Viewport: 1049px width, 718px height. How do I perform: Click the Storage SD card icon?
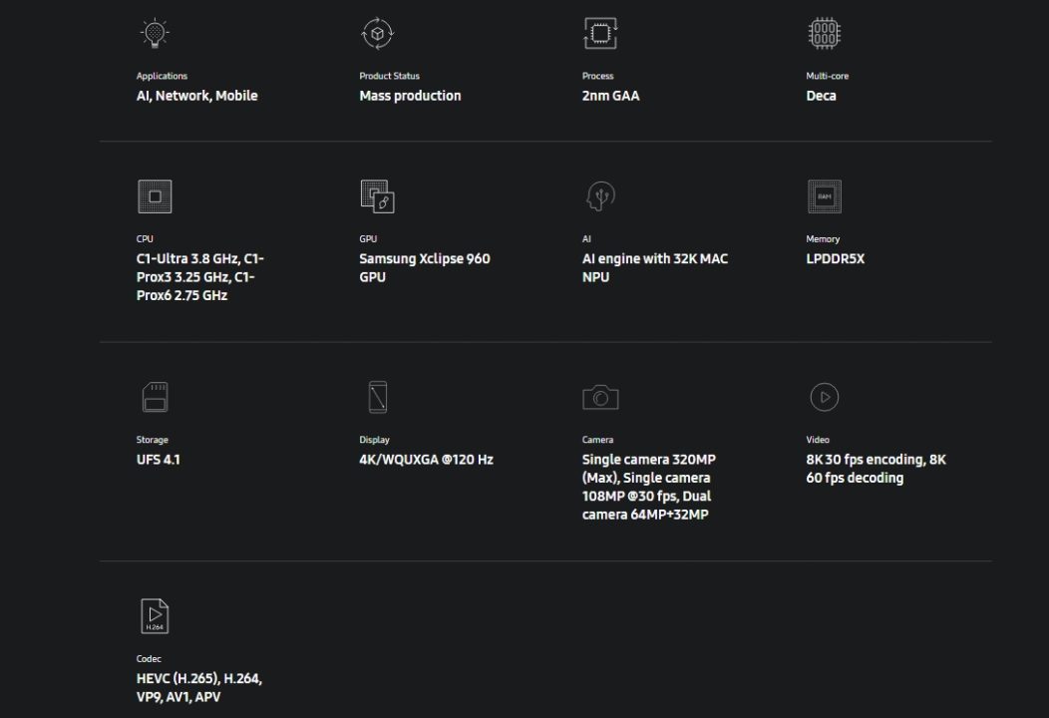tap(155, 397)
